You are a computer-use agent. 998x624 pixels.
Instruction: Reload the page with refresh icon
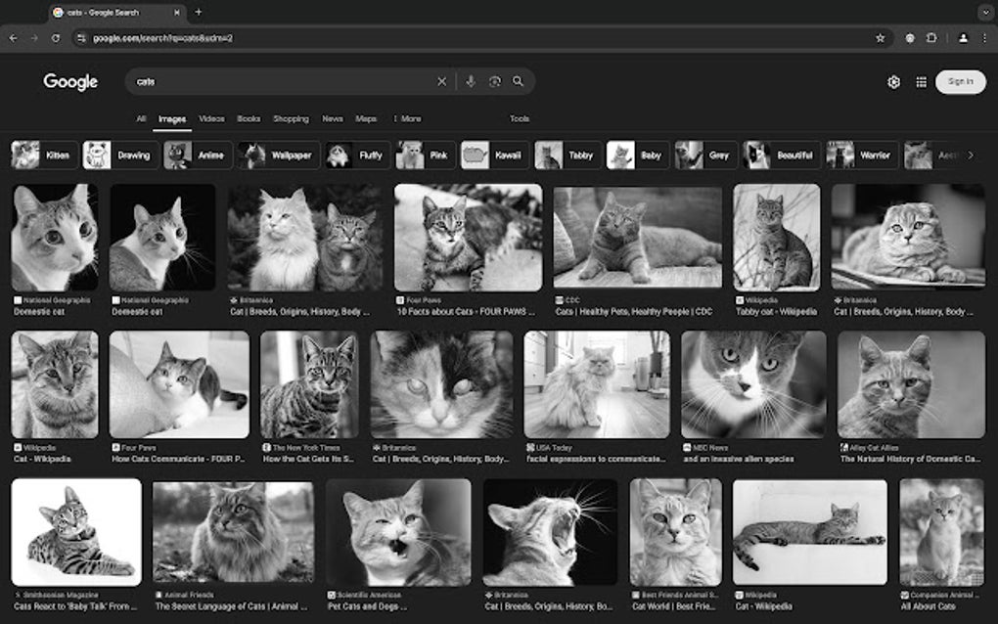pos(56,38)
